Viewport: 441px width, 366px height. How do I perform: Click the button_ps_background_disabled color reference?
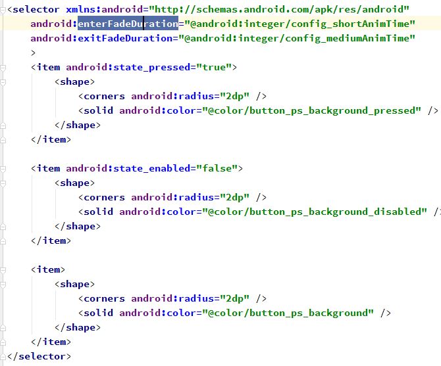(315, 212)
